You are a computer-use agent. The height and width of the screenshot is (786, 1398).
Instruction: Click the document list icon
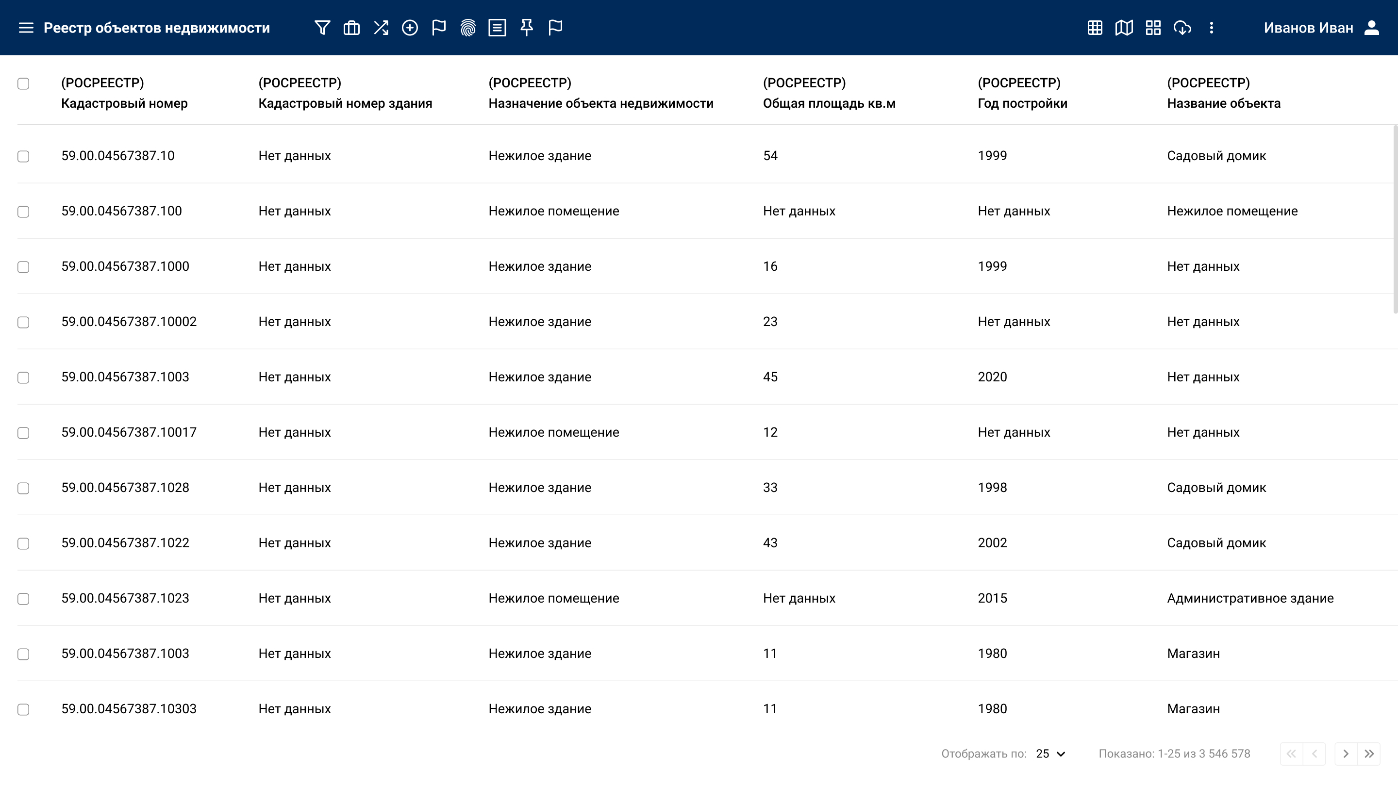[x=497, y=28]
